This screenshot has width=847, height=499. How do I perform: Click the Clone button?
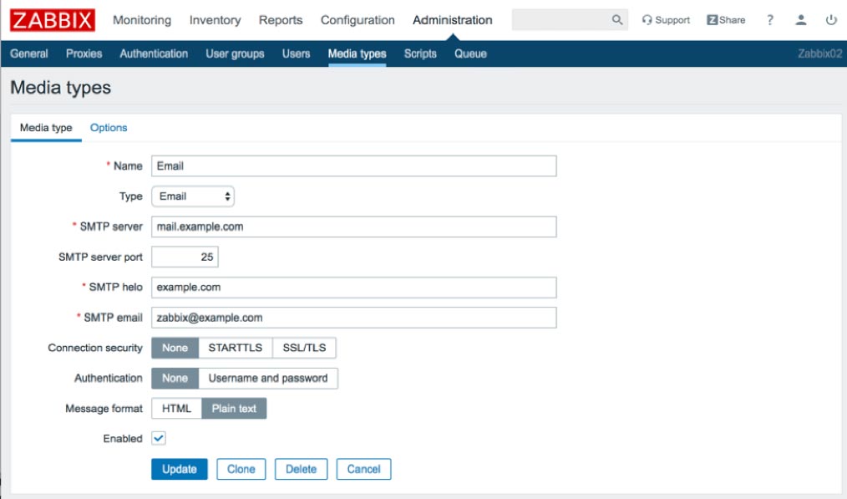click(241, 469)
